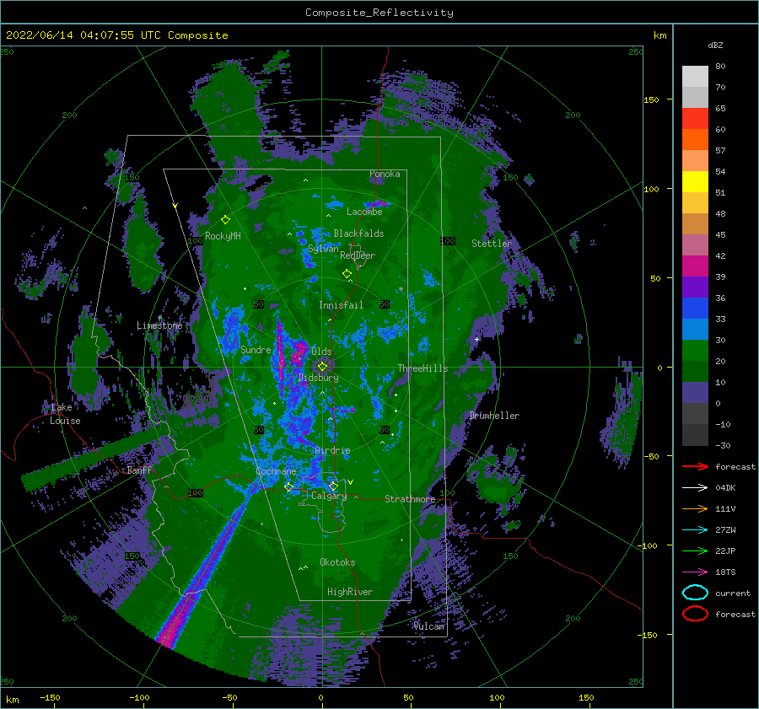Click the '18TS' legend text
The width and height of the screenshot is (759, 709).
tap(725, 572)
